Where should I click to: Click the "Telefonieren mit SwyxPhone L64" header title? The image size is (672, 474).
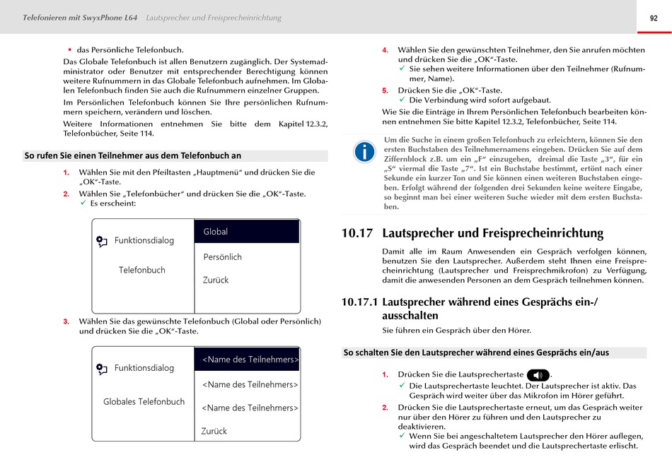pyautogui.click(x=80, y=18)
